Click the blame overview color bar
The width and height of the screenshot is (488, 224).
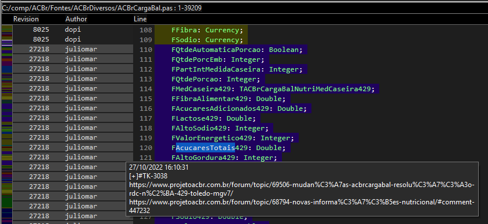tap(7, 124)
